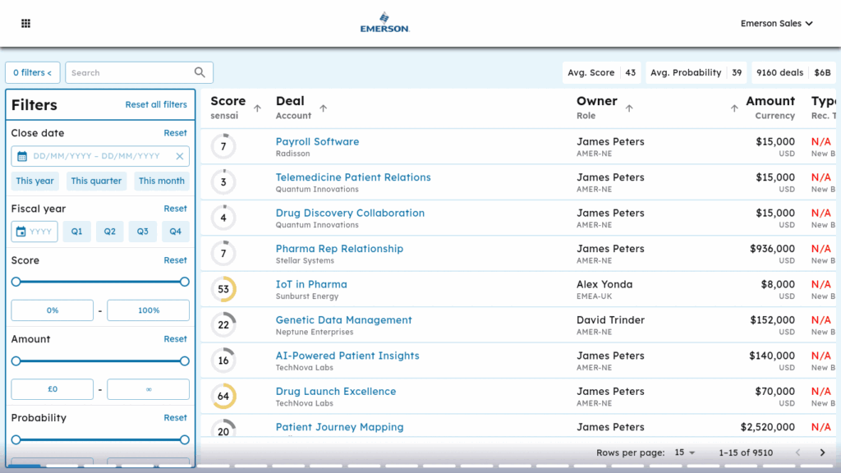This screenshot has width=841, height=473.
Task: Open the apps grid menu
Action: pyautogui.click(x=25, y=23)
